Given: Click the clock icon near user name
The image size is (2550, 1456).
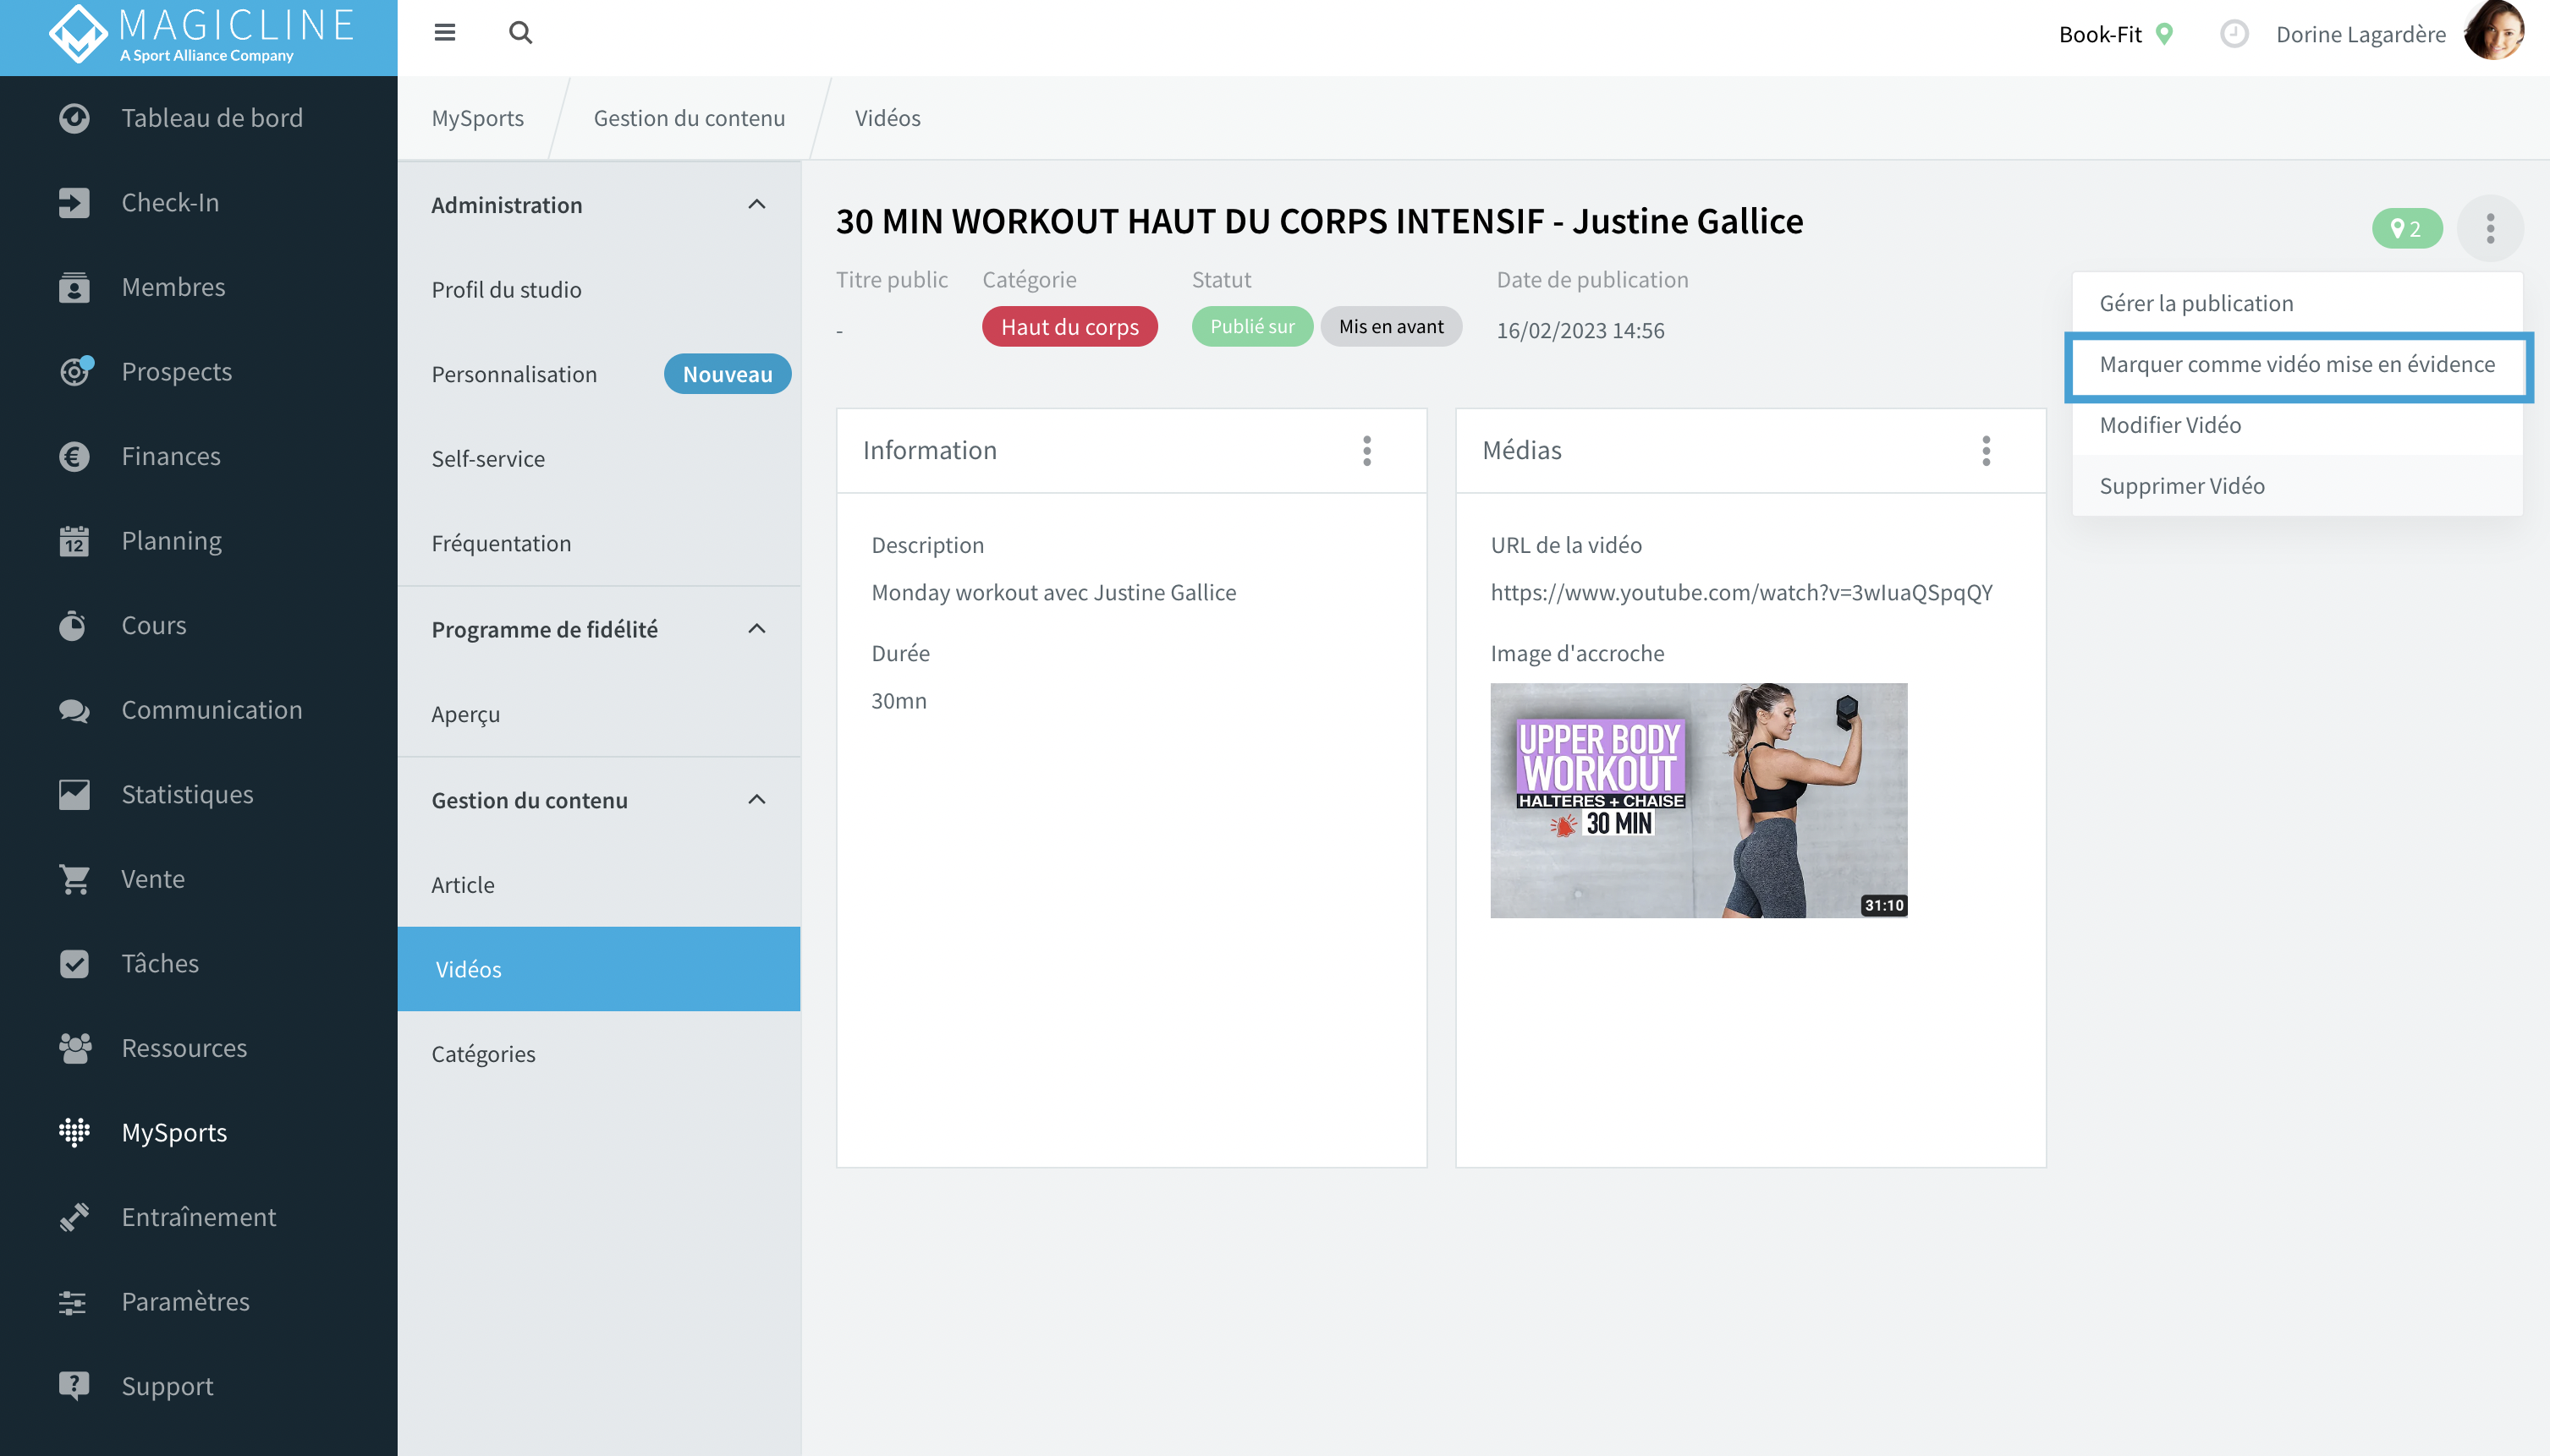Looking at the screenshot, I should [x=2234, y=34].
